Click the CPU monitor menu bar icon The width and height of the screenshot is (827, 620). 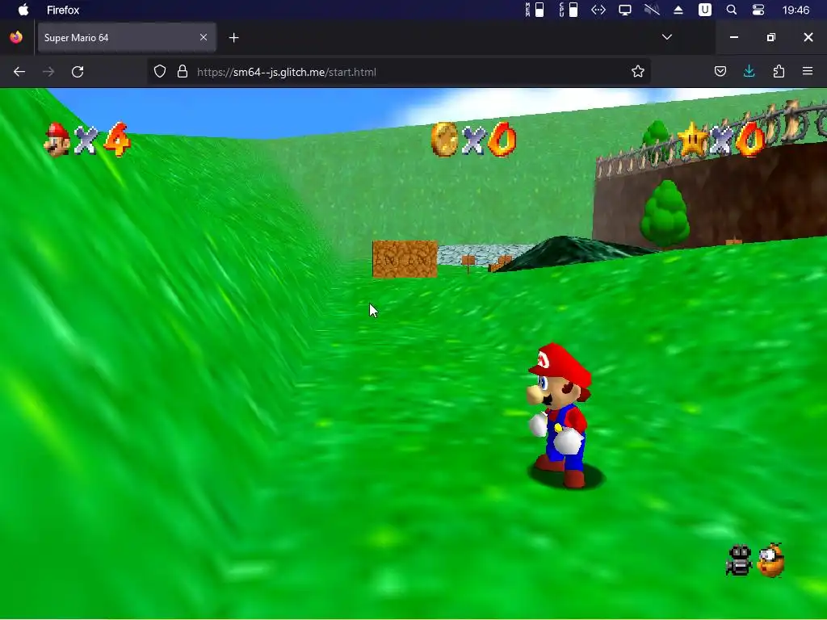569,10
